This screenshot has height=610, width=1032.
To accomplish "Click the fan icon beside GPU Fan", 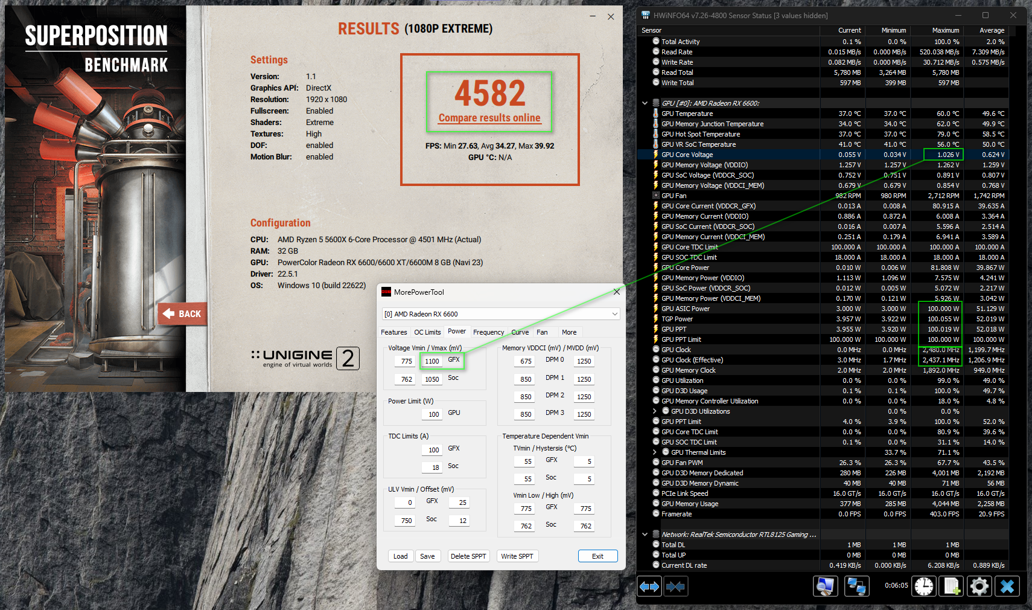I will pos(656,196).
